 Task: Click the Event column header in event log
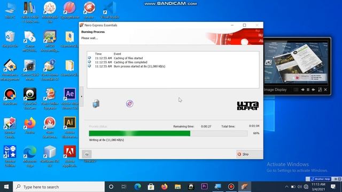click(117, 54)
